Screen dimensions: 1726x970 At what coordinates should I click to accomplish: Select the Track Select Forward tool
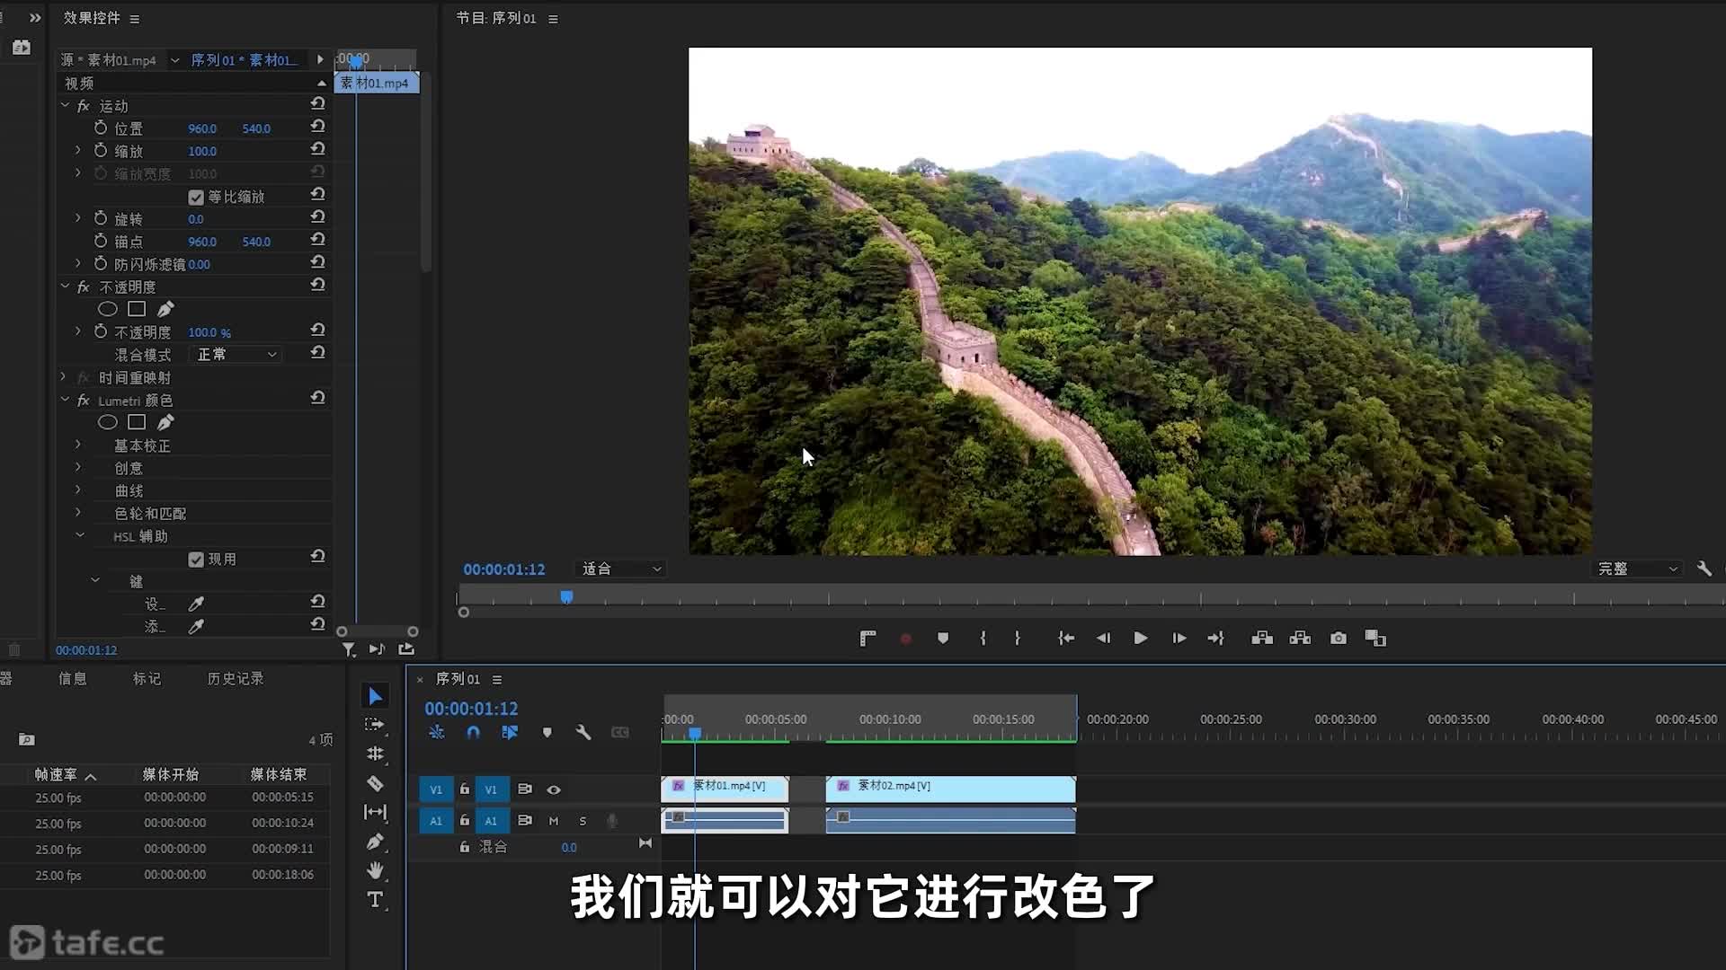[375, 725]
